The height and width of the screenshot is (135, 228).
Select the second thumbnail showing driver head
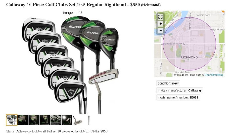23,120
